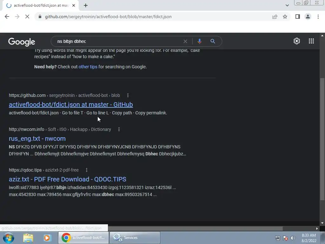Viewport: 325px width, 244px height.
Task: Open the Google apps grid
Action: click(x=311, y=41)
